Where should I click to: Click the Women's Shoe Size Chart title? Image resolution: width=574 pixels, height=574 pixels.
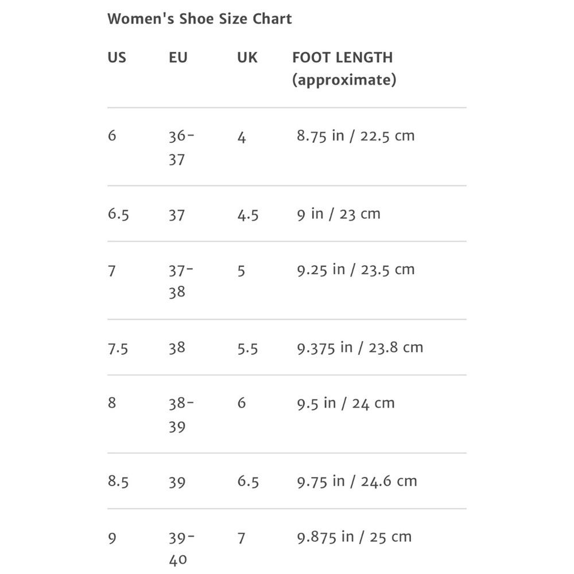click(200, 19)
